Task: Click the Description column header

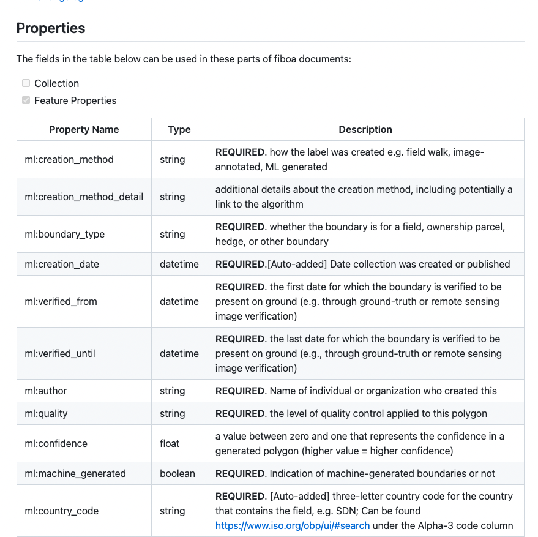Action: coord(365,129)
